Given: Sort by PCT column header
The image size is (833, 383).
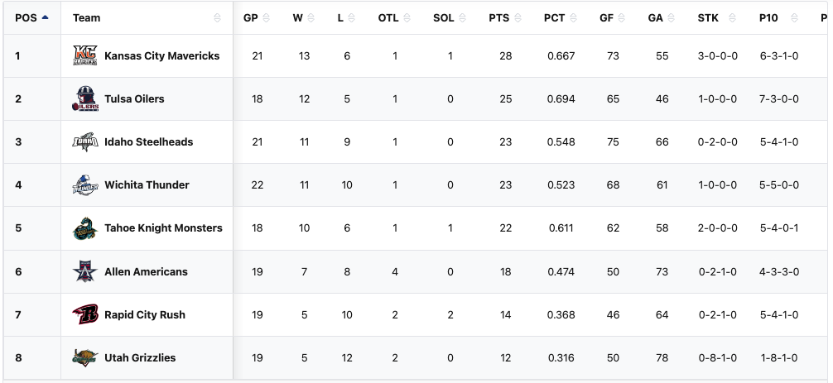Looking at the screenshot, I should [554, 18].
